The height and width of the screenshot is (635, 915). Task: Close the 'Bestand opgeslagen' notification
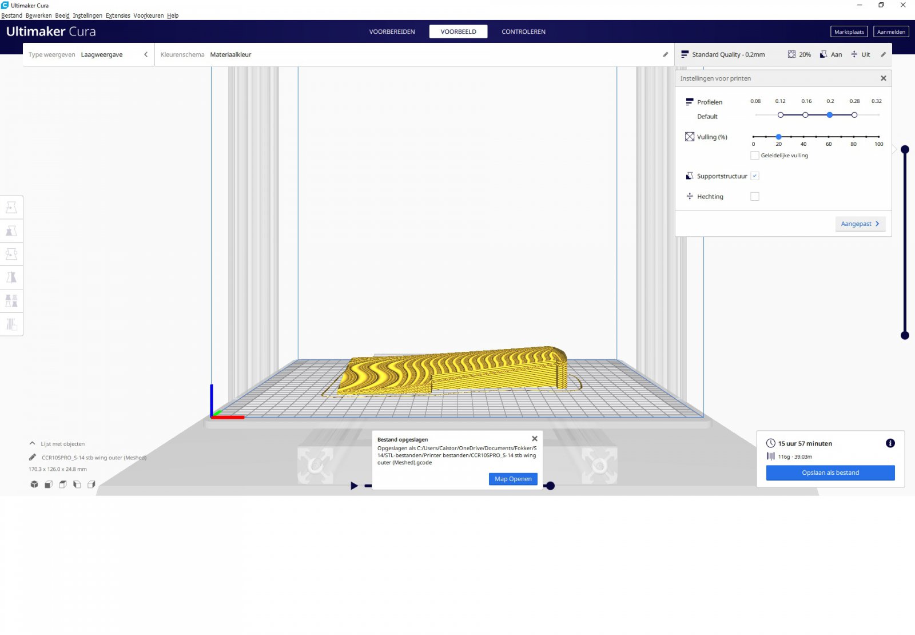point(535,439)
